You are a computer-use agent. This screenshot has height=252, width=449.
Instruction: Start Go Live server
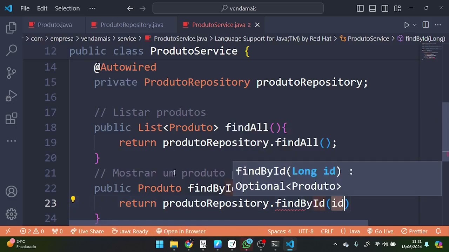click(380, 231)
